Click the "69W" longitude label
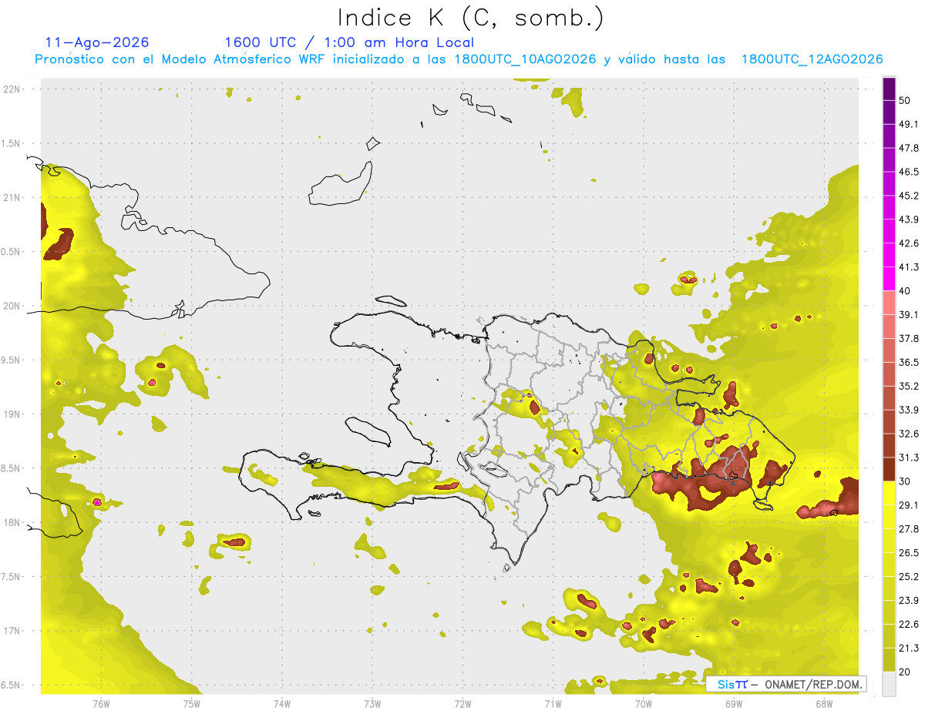The height and width of the screenshot is (714, 925). click(x=733, y=703)
